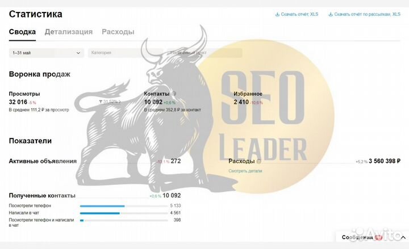Open the 1–31 май date range dropdown
Screen dimensions: 409x249
pos(47,53)
